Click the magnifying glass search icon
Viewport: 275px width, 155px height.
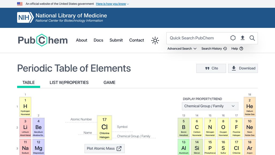coord(252,38)
